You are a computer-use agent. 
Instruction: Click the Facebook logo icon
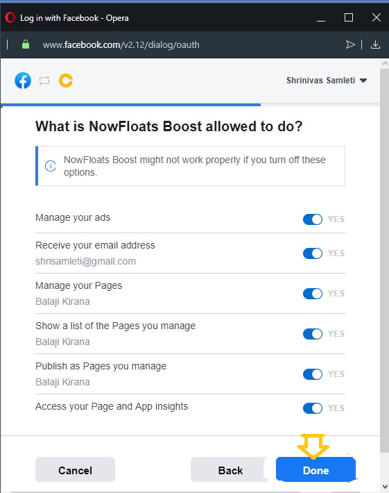23,81
